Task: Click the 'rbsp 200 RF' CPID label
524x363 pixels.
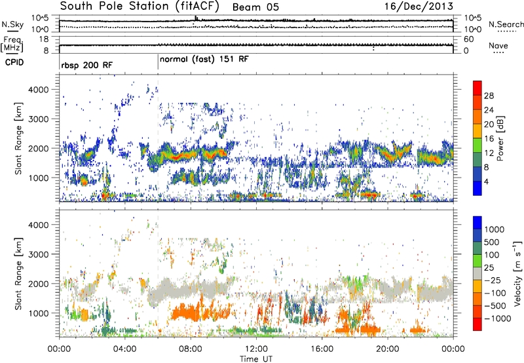Action: [x=87, y=65]
